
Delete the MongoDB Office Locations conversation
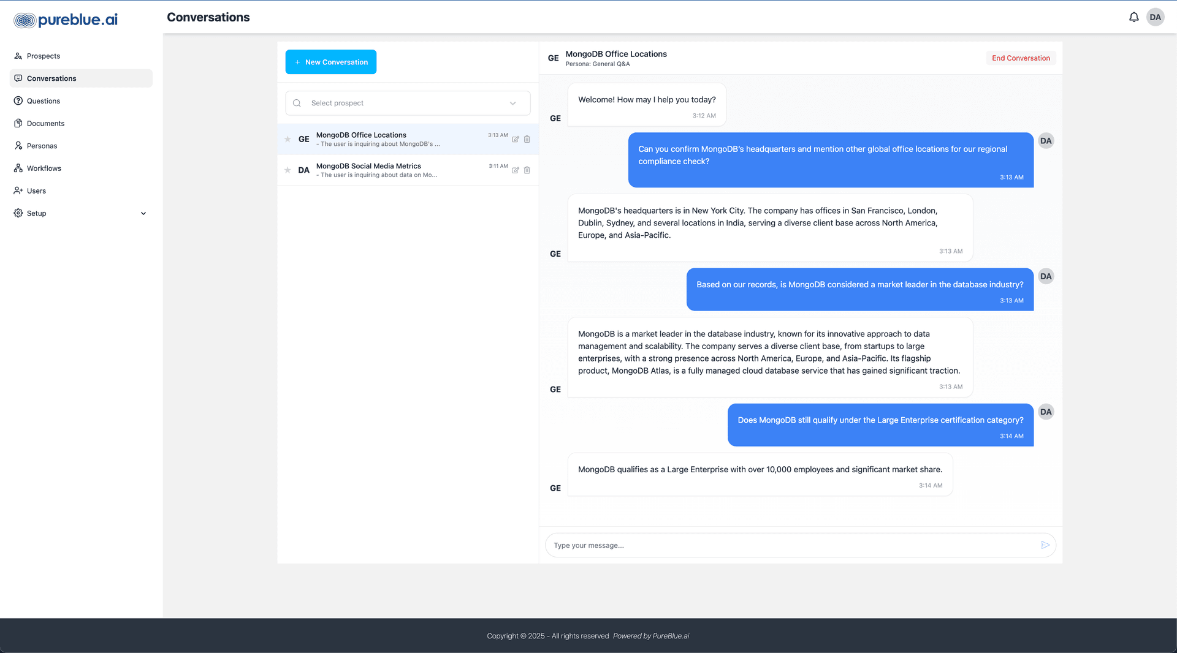(527, 140)
